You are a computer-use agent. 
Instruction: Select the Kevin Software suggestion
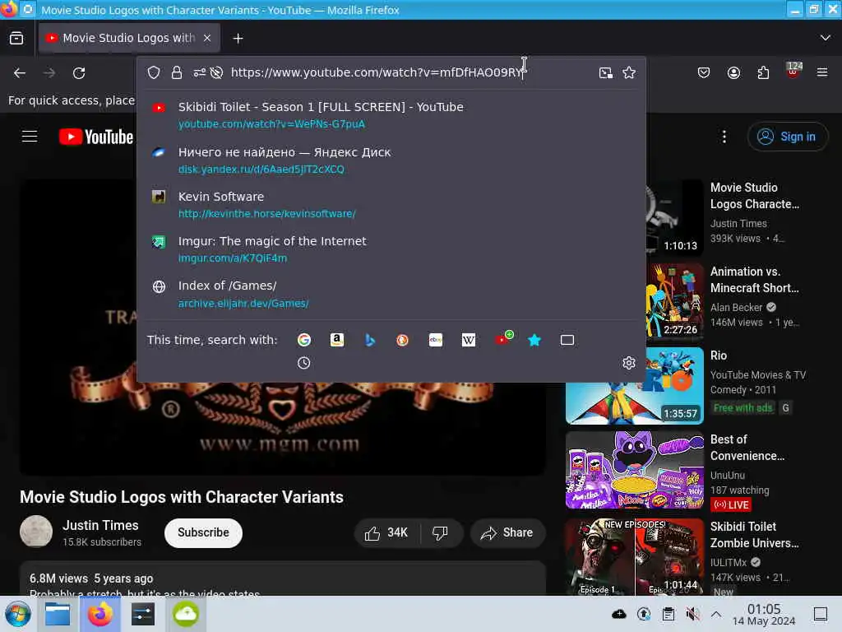391,205
